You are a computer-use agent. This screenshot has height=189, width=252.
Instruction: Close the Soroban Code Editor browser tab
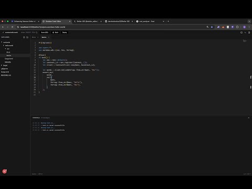[x=70, y=22]
